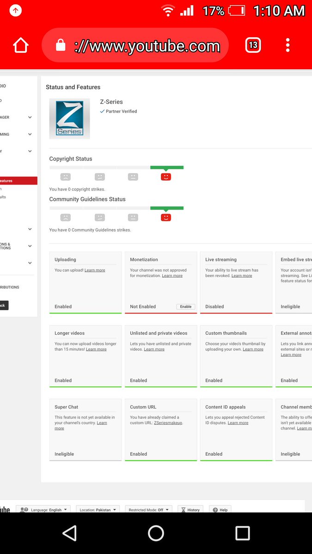Click the saddest gray face under Community Guidelines
The width and height of the screenshot is (312, 554).
pyautogui.click(x=66, y=217)
